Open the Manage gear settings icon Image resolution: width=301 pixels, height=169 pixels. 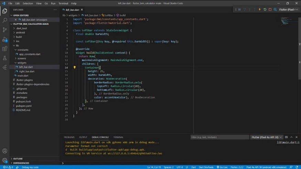click(x=4, y=160)
